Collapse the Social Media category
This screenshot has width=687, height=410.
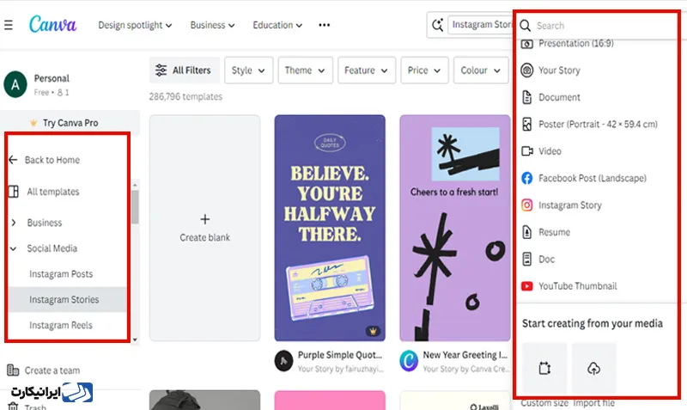coord(14,248)
